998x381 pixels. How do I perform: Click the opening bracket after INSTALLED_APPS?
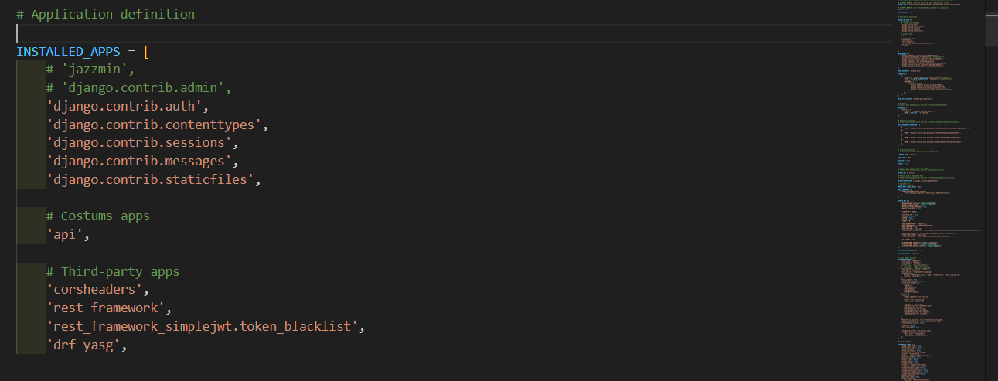point(146,51)
